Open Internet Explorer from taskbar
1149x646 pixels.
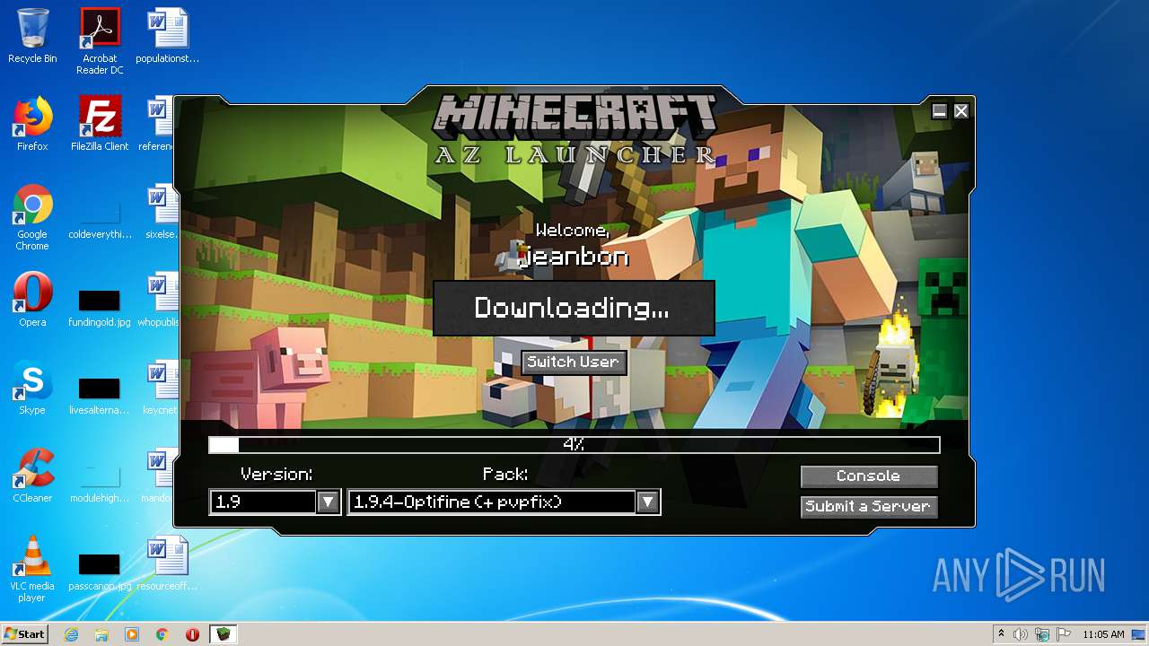coord(71,634)
